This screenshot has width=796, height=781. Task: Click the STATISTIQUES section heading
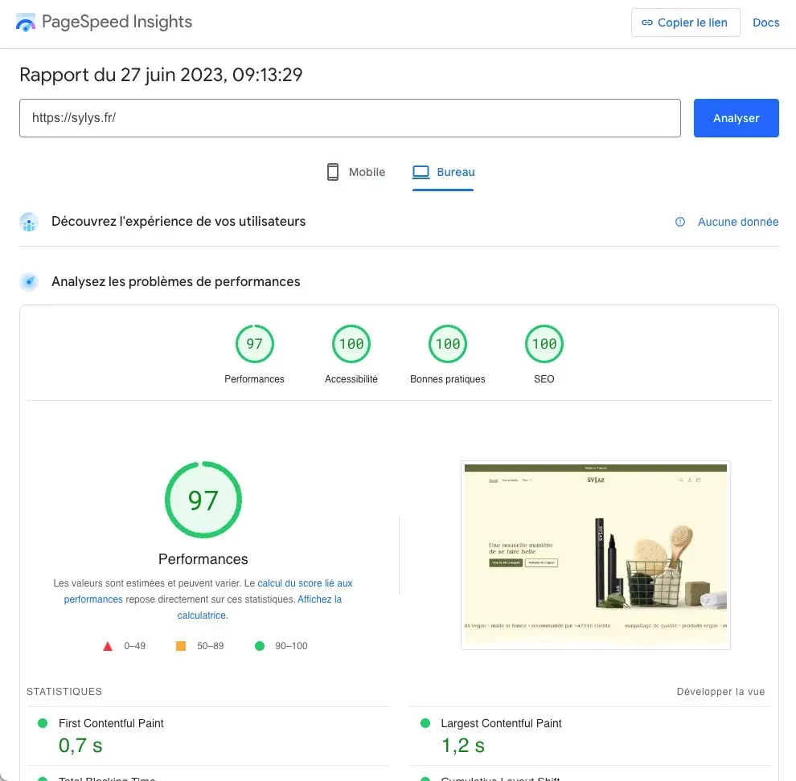pyautogui.click(x=64, y=692)
